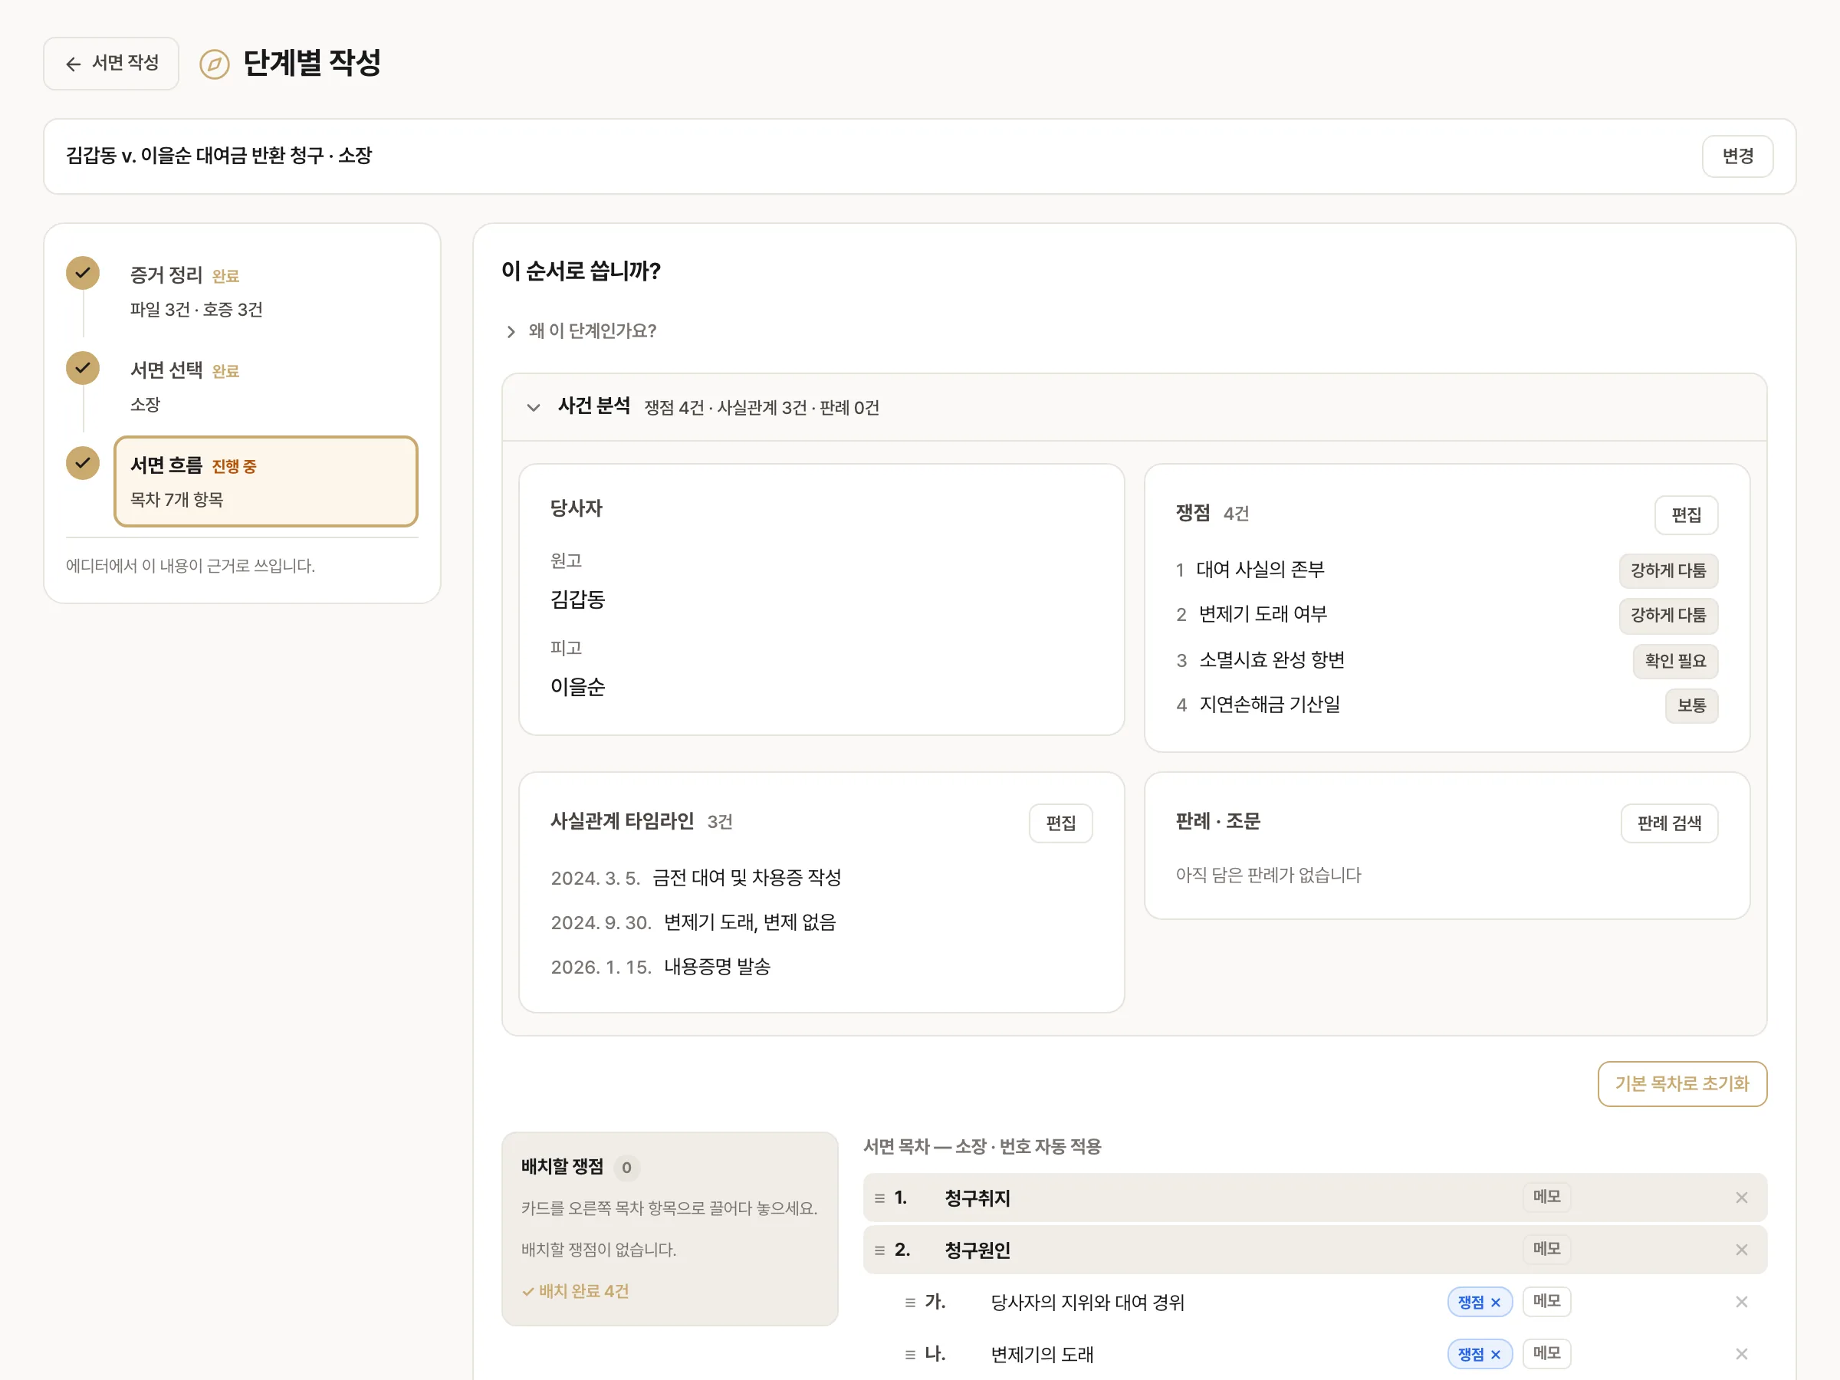Click 편집 button in 쟁점 card
The width and height of the screenshot is (1840, 1380).
pyautogui.click(x=1685, y=515)
